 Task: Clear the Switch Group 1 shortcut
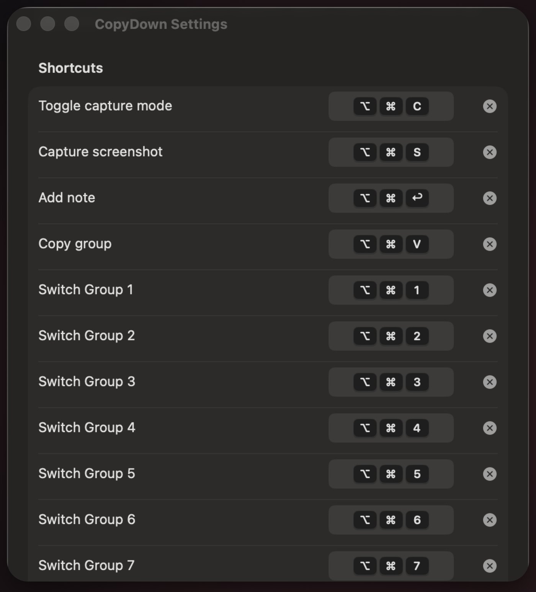[490, 290]
